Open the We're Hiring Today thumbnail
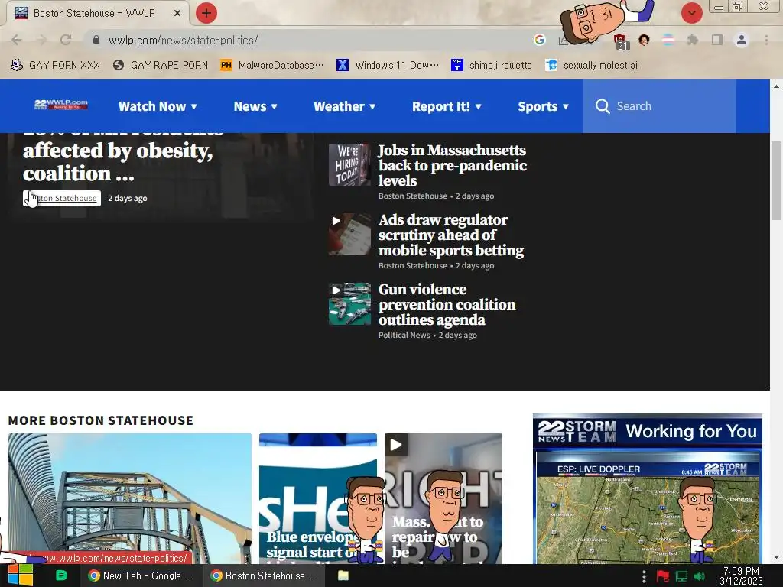Viewport: 783px width, 587px height. (x=349, y=165)
